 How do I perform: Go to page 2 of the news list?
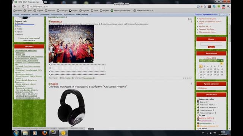190,19
